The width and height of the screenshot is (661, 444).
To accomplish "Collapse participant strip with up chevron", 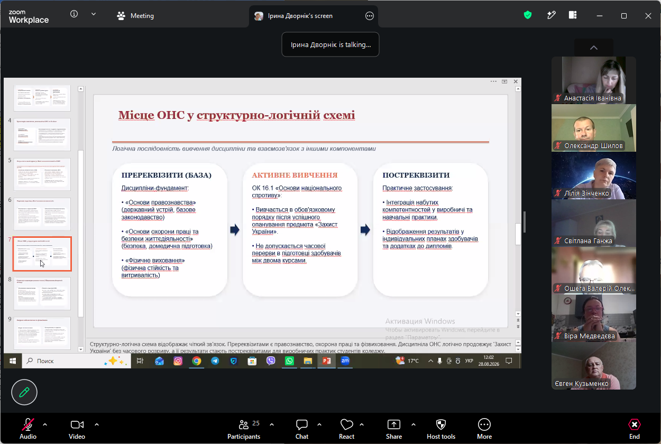I will (593, 48).
